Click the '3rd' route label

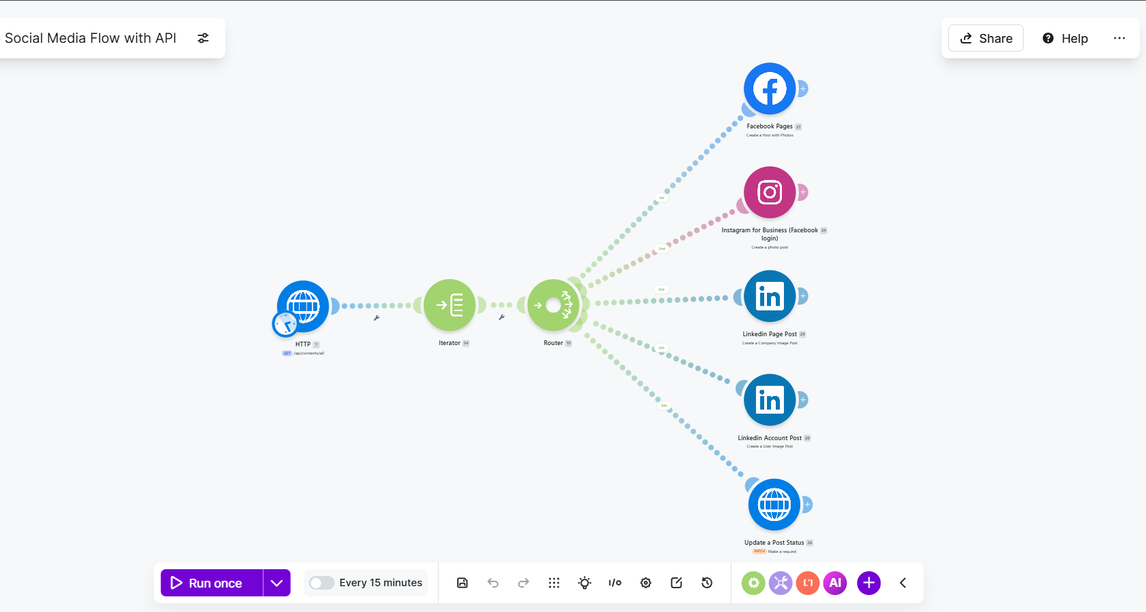662,289
